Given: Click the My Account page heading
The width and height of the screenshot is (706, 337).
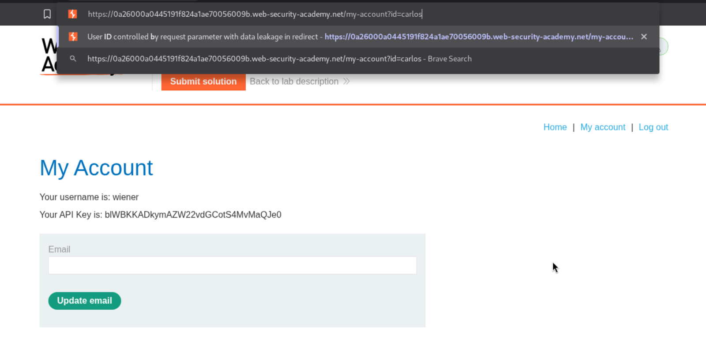Looking at the screenshot, I should pyautogui.click(x=96, y=168).
